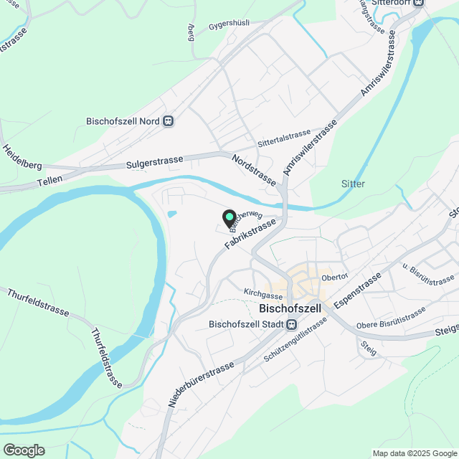Click the Nordstrasse street label
The width and height of the screenshot is (459, 459).
point(254,170)
